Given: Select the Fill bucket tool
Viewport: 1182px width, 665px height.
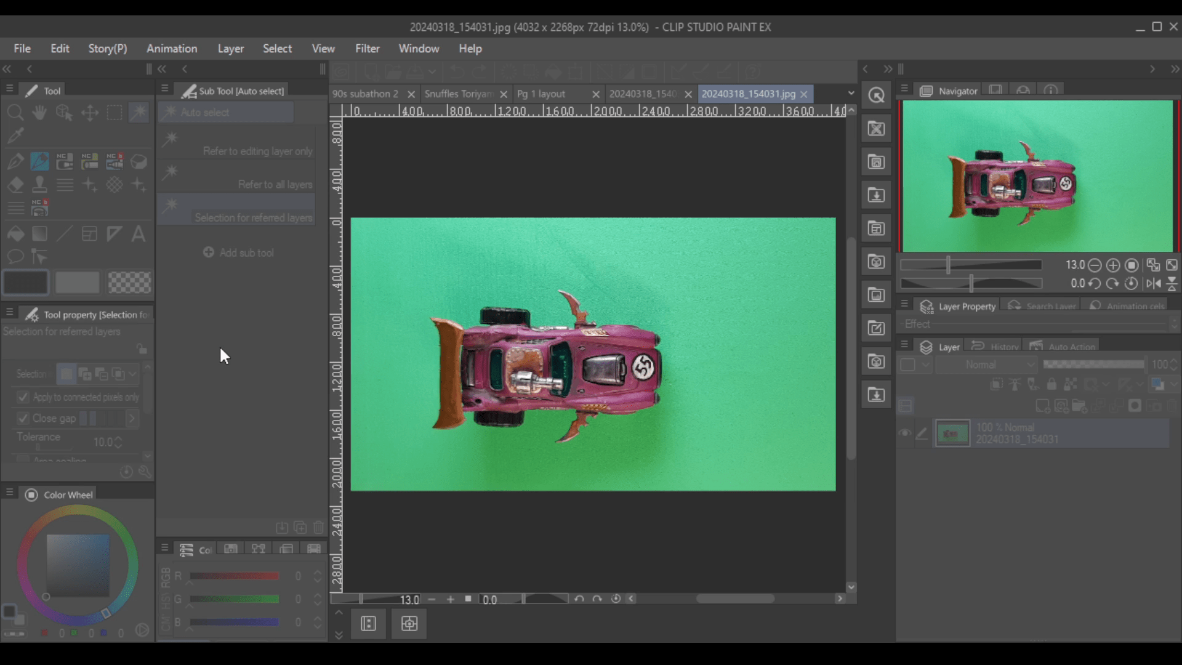Looking at the screenshot, I should pyautogui.click(x=15, y=234).
